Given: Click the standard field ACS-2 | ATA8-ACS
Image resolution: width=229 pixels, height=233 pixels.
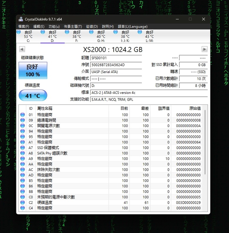Looking at the screenshot, I should (149, 92).
